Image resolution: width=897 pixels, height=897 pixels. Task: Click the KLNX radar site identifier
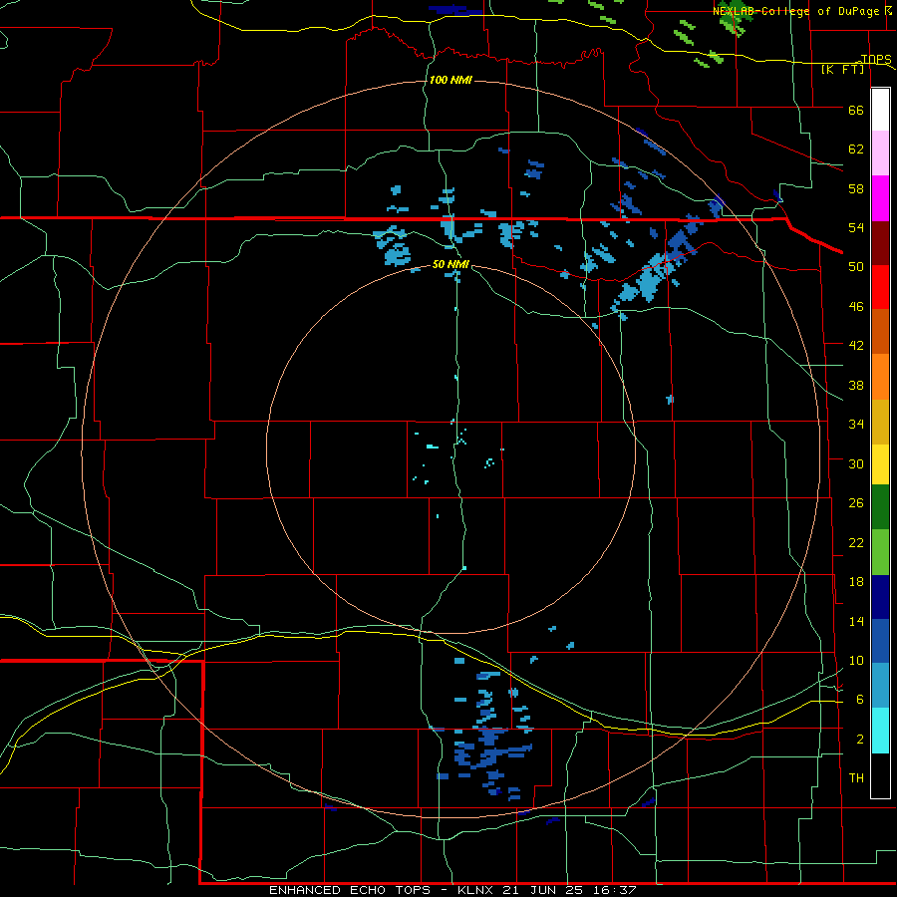(x=477, y=890)
